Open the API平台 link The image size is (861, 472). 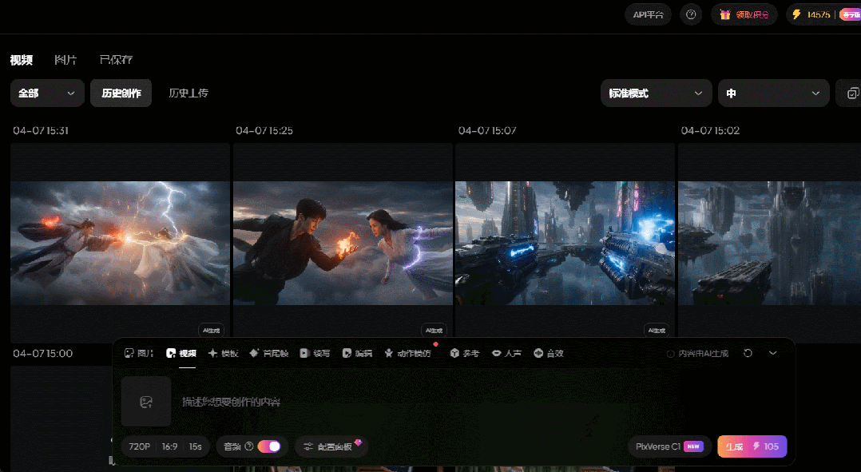[x=648, y=15]
